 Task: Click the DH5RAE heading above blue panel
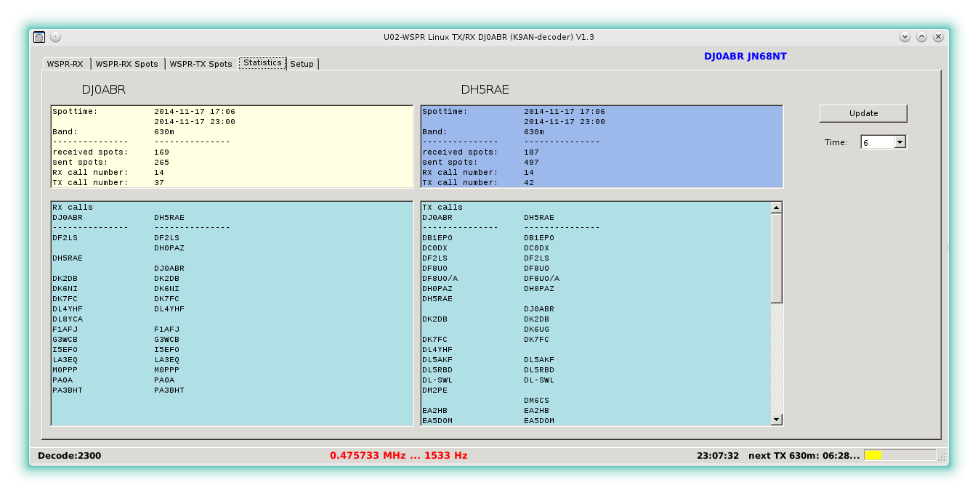[x=485, y=90]
